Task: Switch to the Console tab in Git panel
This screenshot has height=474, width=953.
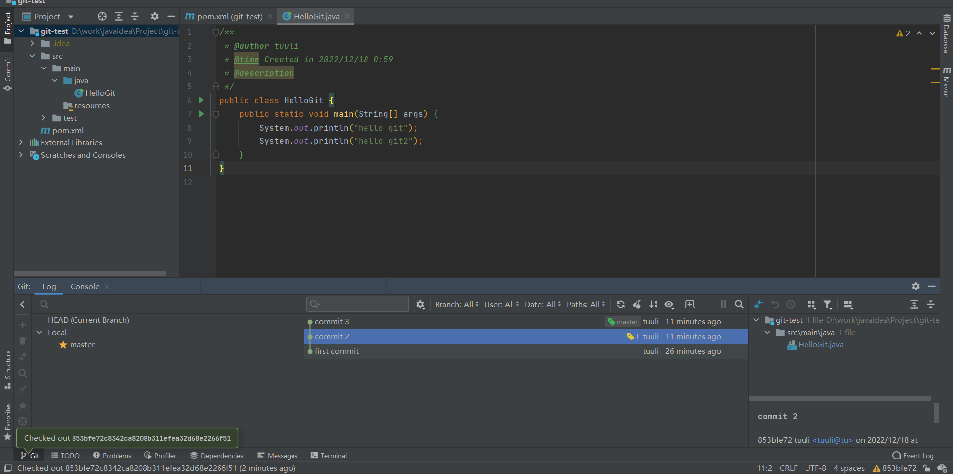Action: click(84, 286)
